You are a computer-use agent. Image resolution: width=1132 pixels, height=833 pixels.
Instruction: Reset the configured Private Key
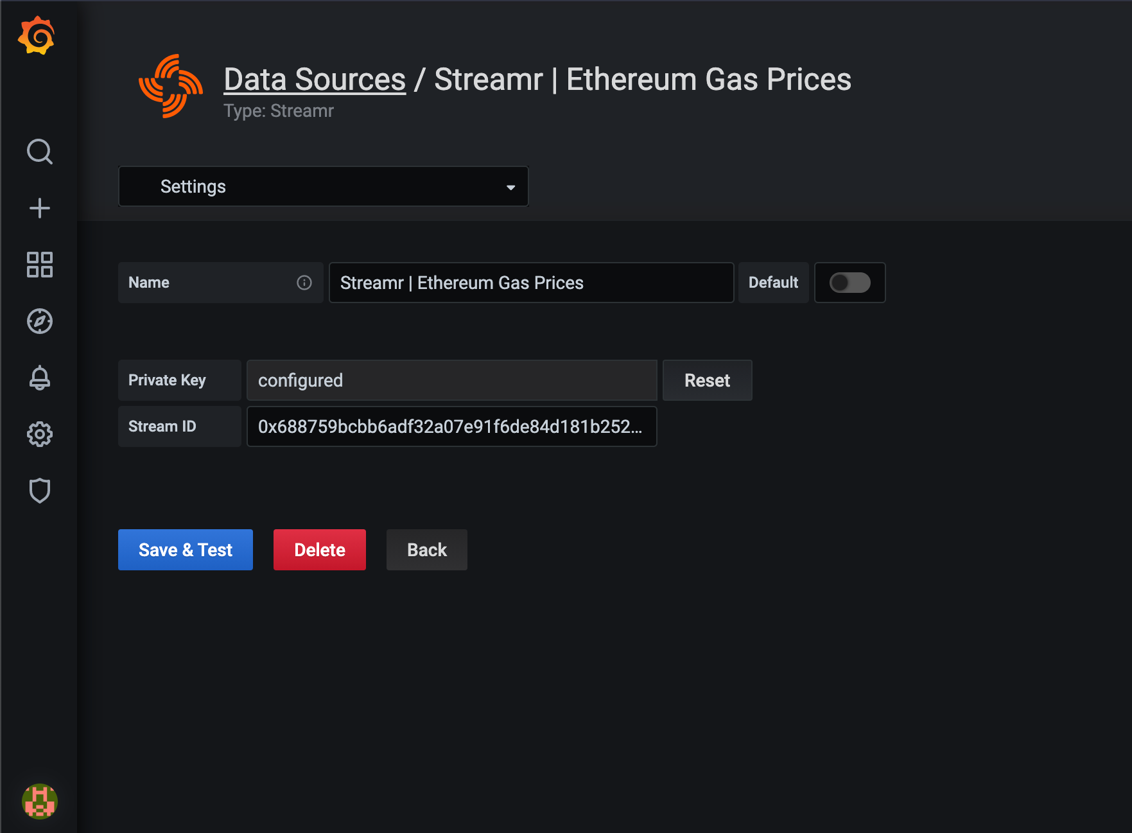pyautogui.click(x=707, y=380)
